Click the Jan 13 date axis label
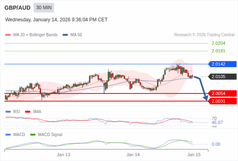This screenshot has height=161, width=238. [63, 155]
